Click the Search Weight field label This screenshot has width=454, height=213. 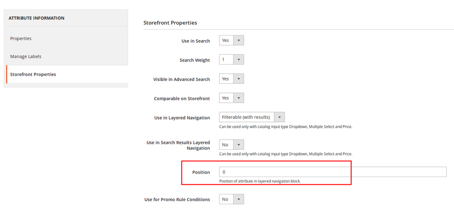(195, 60)
